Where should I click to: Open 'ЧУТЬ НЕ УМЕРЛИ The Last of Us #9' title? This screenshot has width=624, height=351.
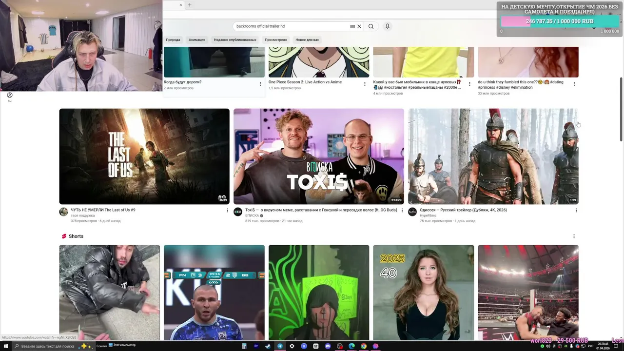pos(103,210)
